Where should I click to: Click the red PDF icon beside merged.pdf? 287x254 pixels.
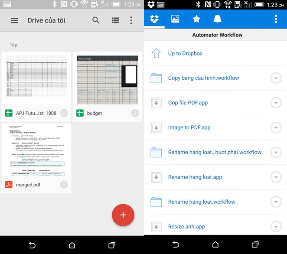point(9,185)
